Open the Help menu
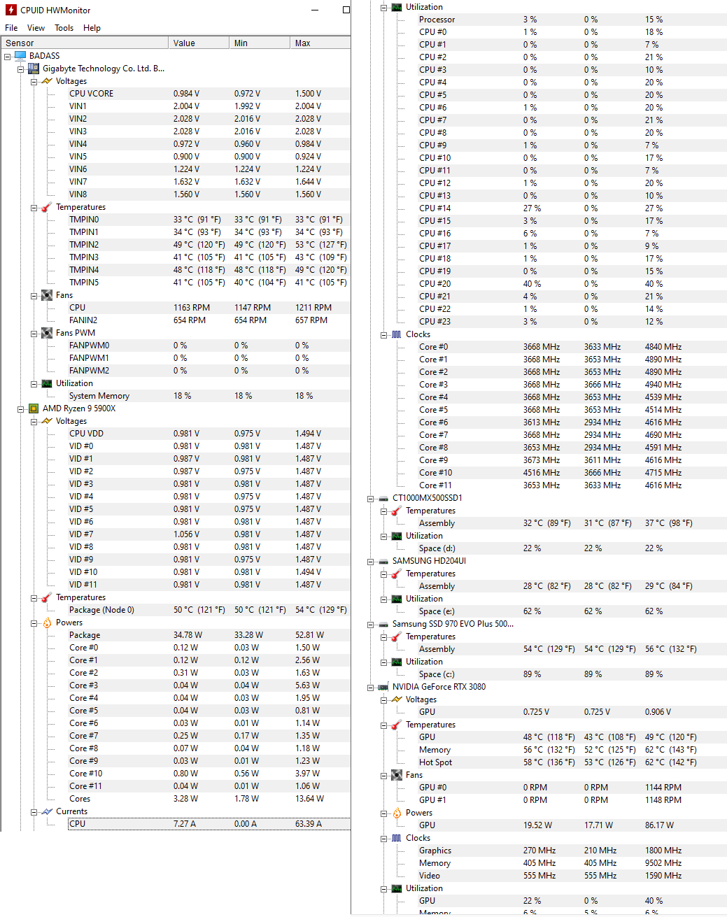Screen dimensions: 727x917 92,28
